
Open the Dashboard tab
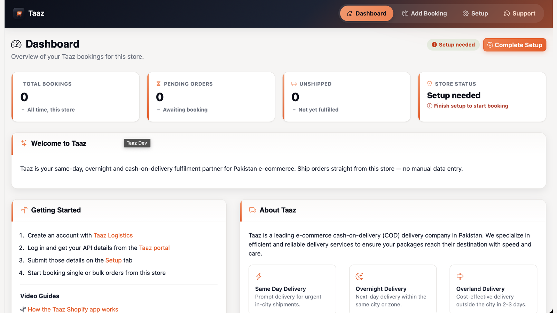point(367,14)
